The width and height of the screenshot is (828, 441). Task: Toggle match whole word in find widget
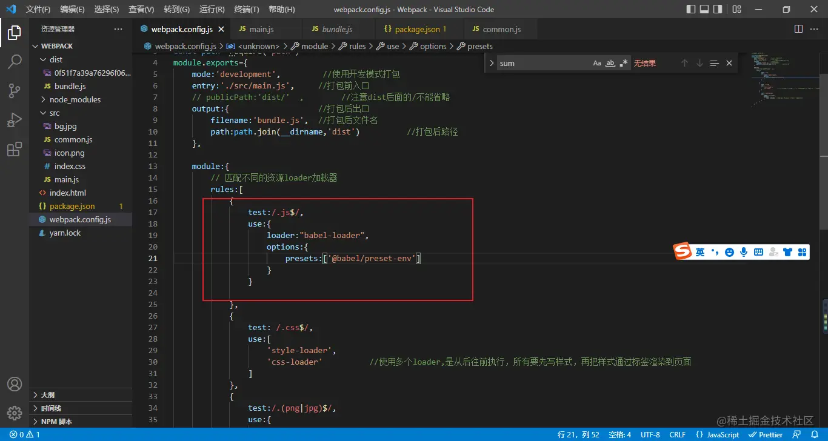click(610, 63)
